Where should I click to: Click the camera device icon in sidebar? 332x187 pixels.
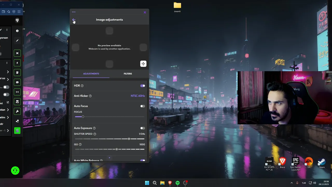(x=17, y=102)
